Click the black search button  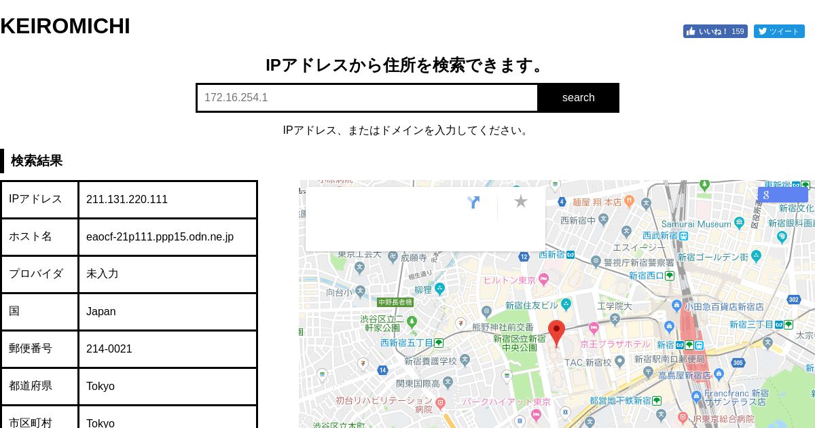[x=578, y=98]
